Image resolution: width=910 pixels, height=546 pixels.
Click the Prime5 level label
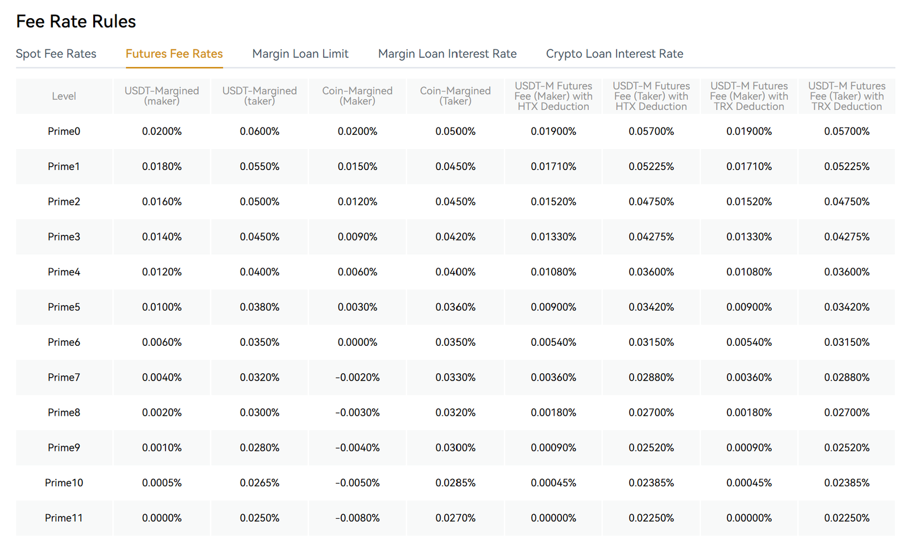tap(64, 307)
